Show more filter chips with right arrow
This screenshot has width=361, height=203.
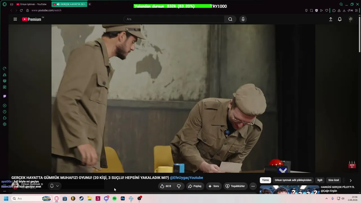pos(351,180)
